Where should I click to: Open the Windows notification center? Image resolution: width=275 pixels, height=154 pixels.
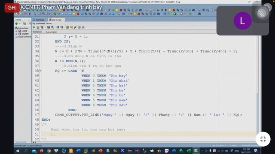[256, 151]
